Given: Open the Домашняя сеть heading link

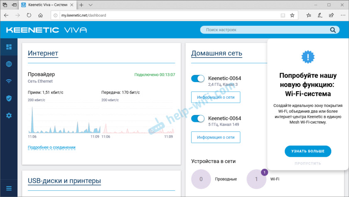Looking at the screenshot, I should (x=216, y=54).
